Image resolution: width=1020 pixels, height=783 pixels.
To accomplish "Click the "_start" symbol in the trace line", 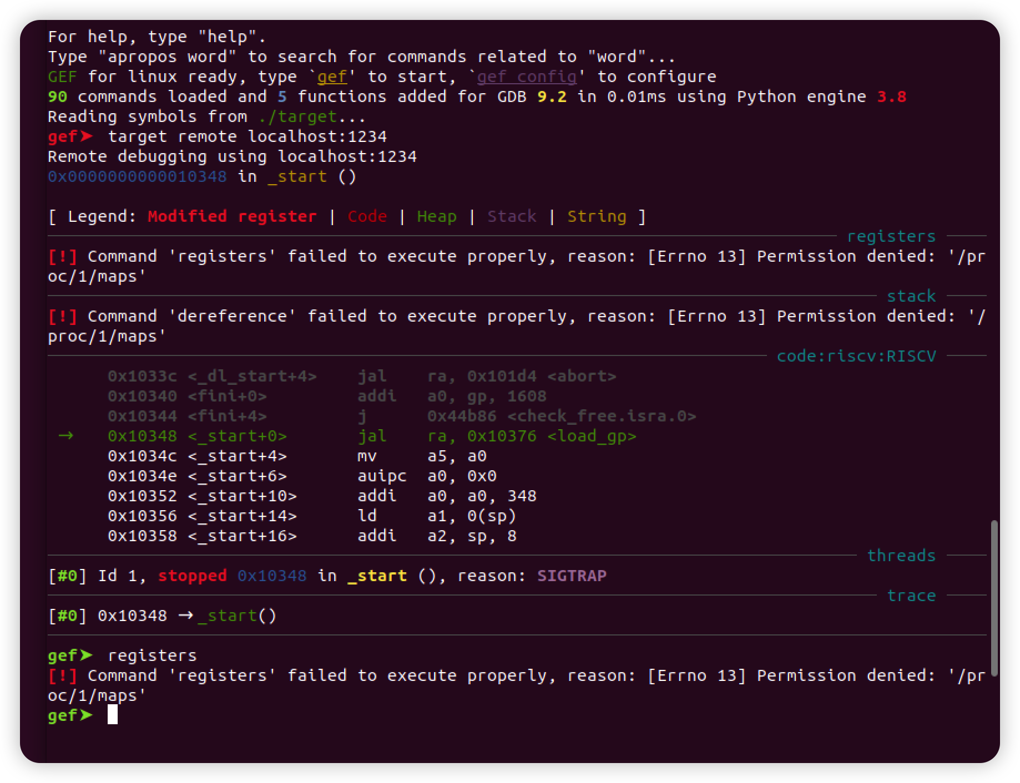I will point(228,615).
